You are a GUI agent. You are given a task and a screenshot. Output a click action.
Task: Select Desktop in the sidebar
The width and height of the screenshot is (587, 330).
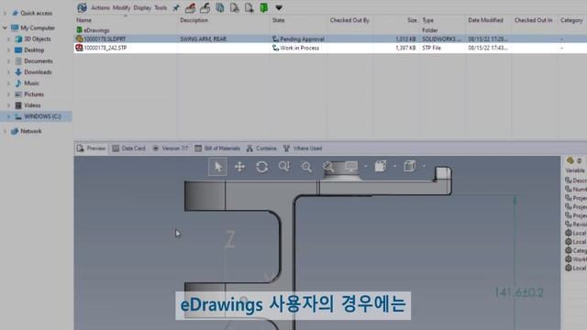(29, 50)
